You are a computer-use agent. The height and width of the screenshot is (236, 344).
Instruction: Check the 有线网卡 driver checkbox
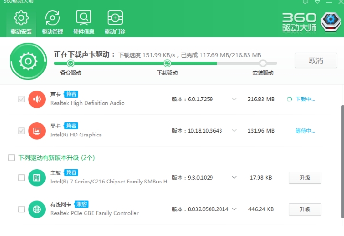(x=21, y=209)
